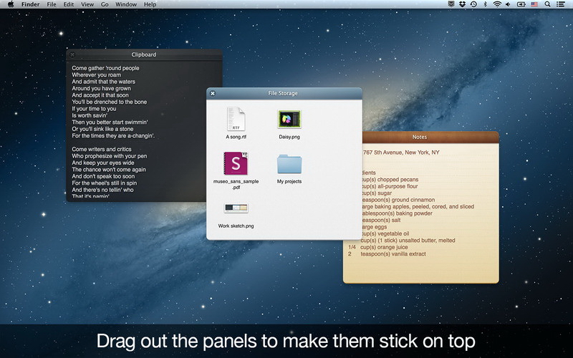The image size is (573, 358).
Task: Expand the US flag input source menu
Action: [x=534, y=4]
